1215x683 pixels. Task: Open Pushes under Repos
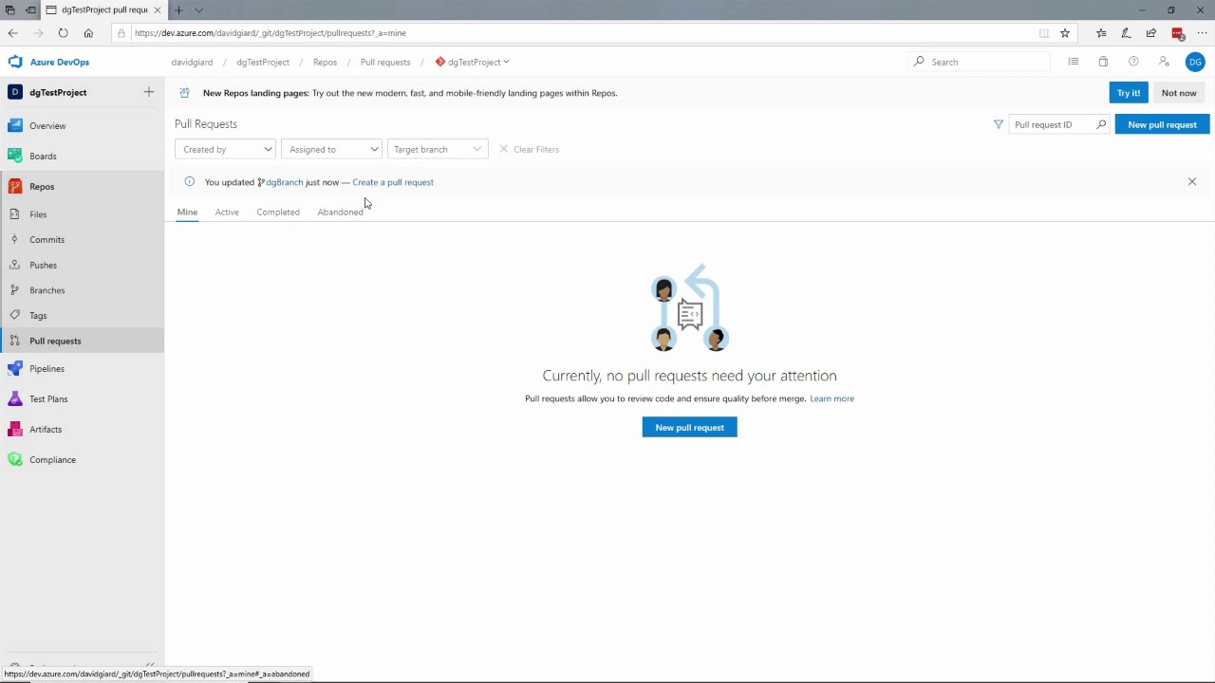43,265
